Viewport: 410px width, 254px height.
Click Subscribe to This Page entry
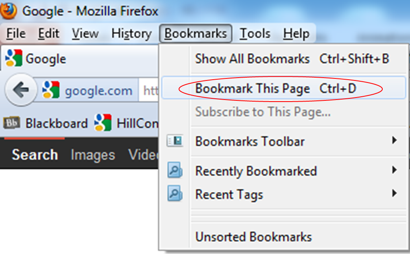coord(284,112)
